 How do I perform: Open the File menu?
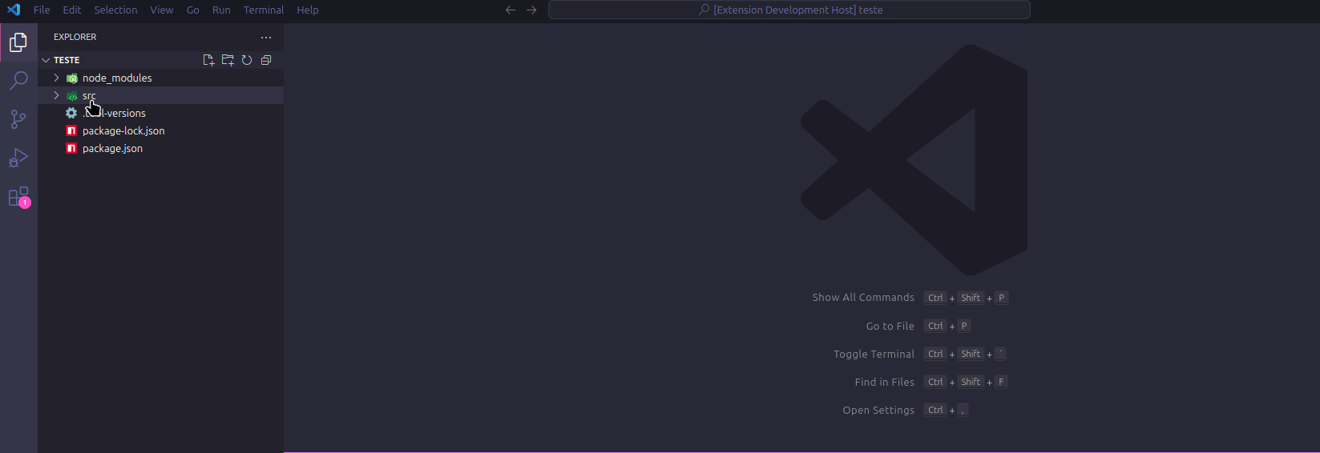[42, 10]
